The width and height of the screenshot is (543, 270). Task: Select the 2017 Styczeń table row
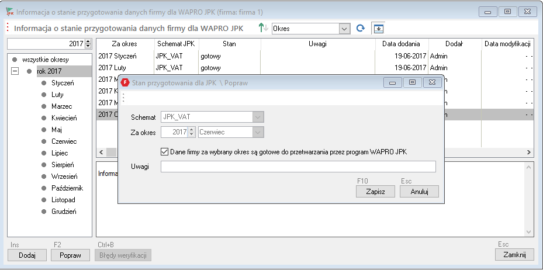point(315,56)
